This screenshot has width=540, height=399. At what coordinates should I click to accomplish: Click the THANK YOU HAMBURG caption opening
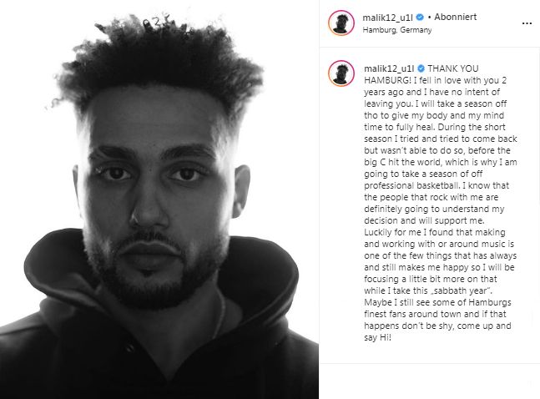click(421, 74)
